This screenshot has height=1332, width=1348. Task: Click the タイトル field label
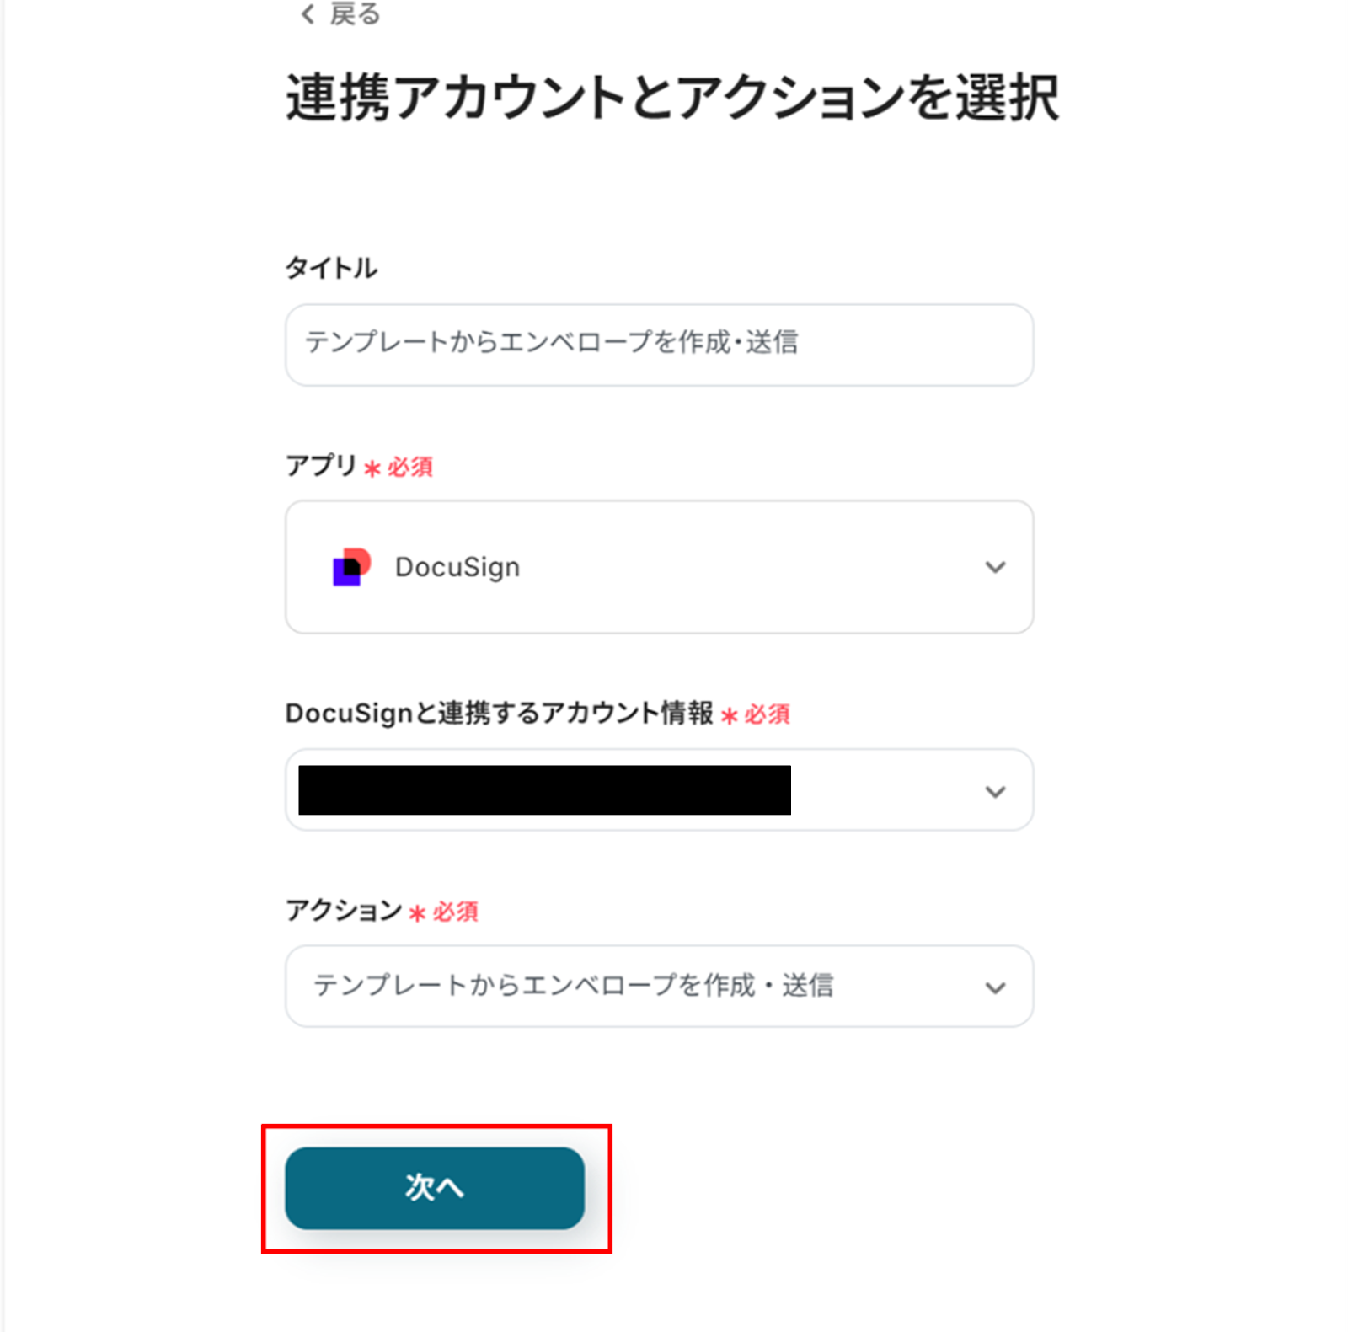(x=331, y=269)
